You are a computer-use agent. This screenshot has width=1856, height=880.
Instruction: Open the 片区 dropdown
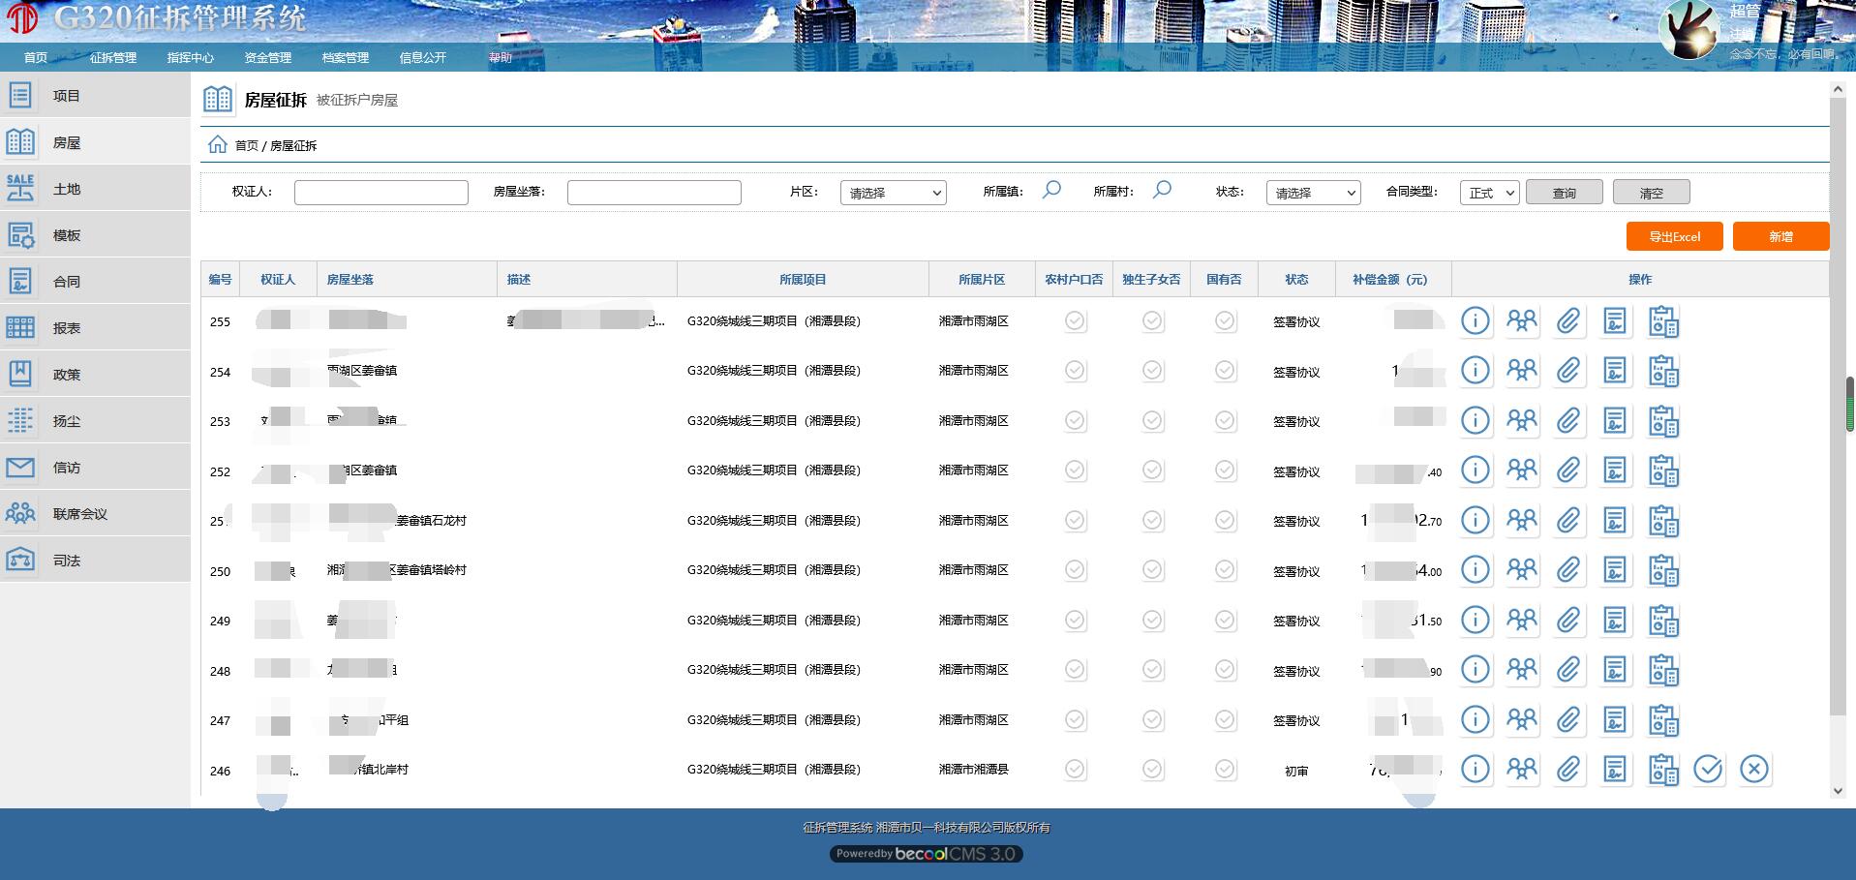point(893,193)
